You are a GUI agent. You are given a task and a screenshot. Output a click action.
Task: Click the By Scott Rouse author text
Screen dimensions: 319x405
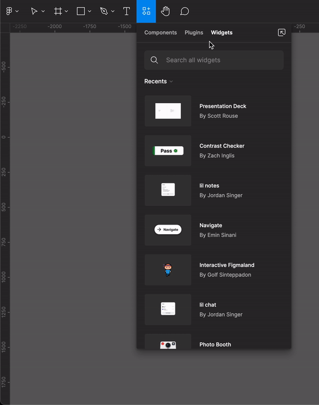coord(219,116)
